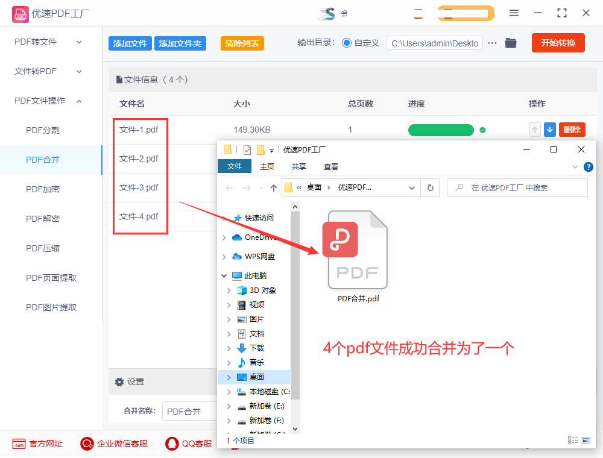Click the ellipsis browse output path button
603x458 pixels.
click(492, 43)
